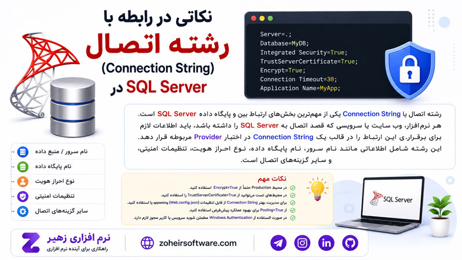Click the 'نکاتی در رابطه با' heading

[x=157, y=17]
